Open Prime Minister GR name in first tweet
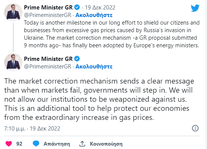 pyautogui.click(x=48, y=8)
